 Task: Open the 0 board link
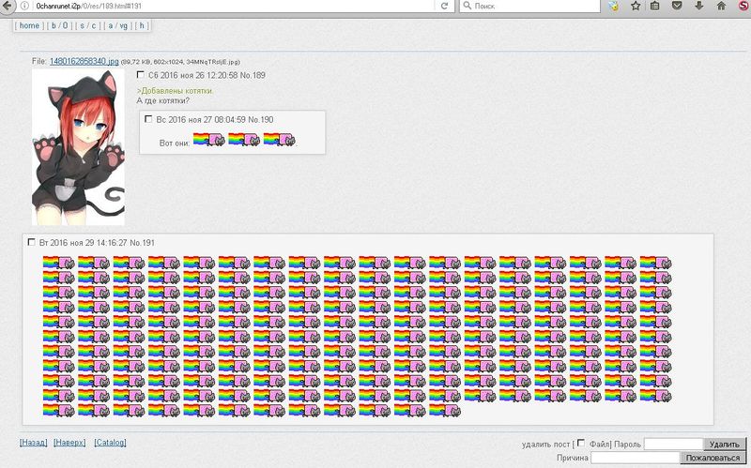pyautogui.click(x=66, y=25)
